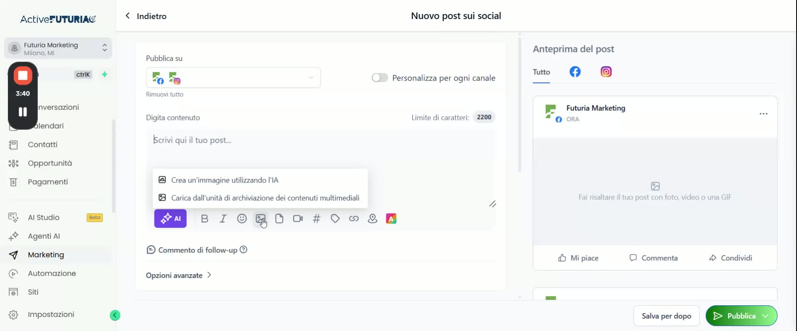Click help icon next to Commento di follow-up
Screen dimensions: 797x331
(x=244, y=250)
